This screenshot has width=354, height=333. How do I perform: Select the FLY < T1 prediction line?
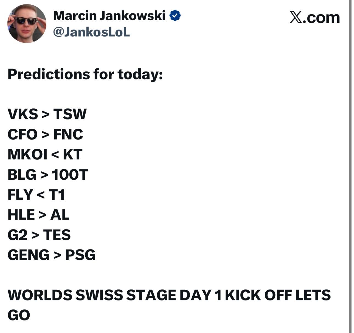[36, 195]
